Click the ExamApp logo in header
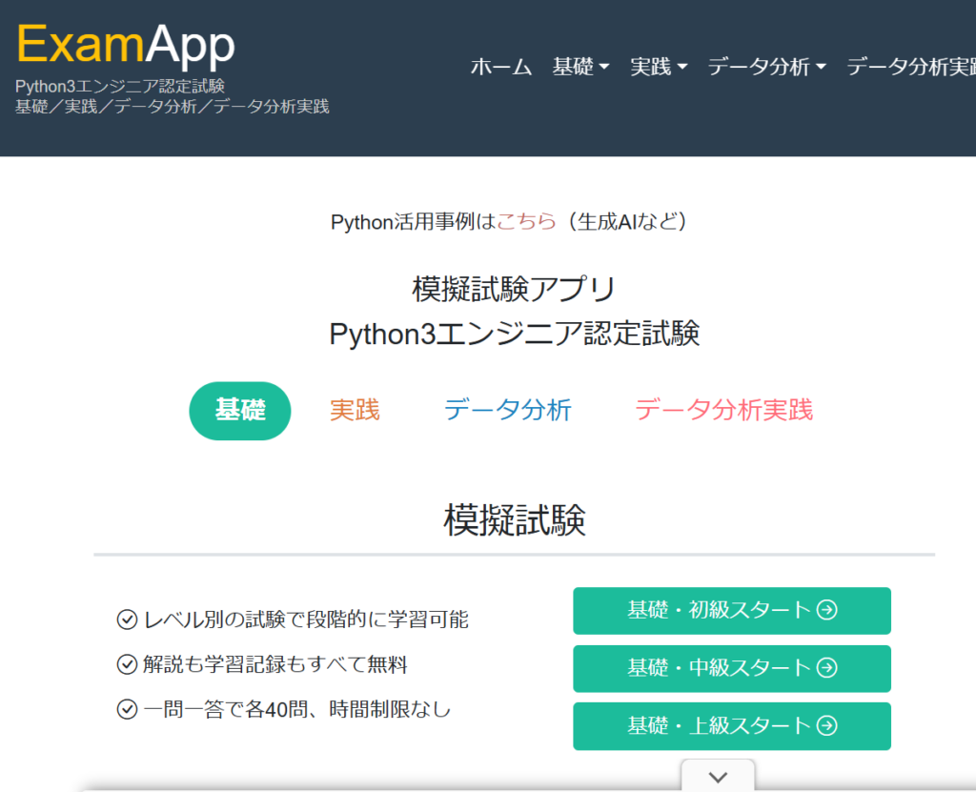 (125, 45)
